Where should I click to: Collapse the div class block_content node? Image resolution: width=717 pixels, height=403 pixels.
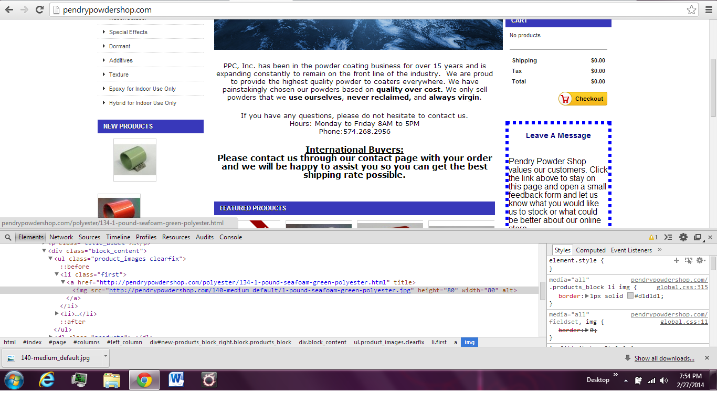pos(44,251)
